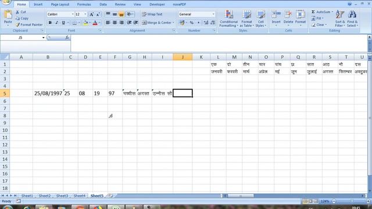Click the Insert cells icon
Image resolution: width=372 pixels, height=209 pixels.
click(276, 14)
